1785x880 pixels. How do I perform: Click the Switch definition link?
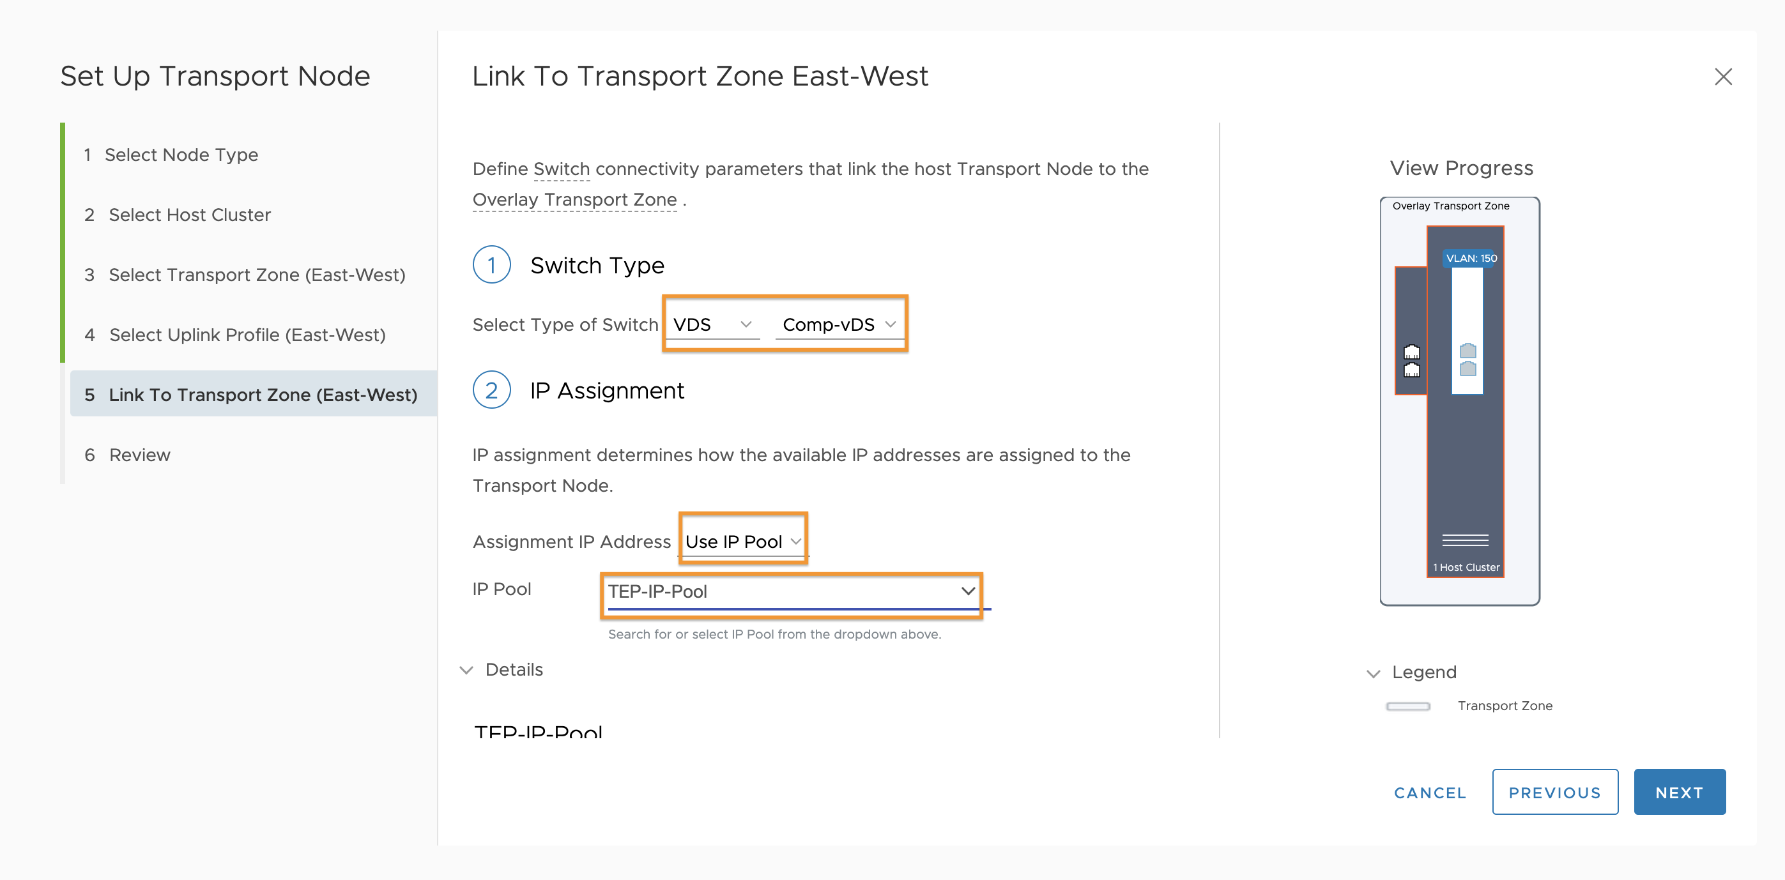click(x=562, y=169)
